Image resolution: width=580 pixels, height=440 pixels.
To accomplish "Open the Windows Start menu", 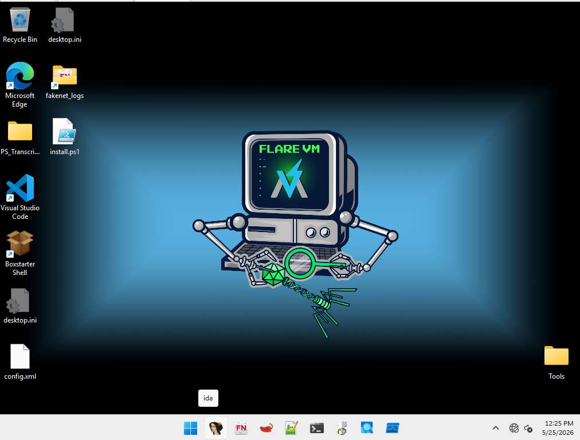I will [x=190, y=428].
